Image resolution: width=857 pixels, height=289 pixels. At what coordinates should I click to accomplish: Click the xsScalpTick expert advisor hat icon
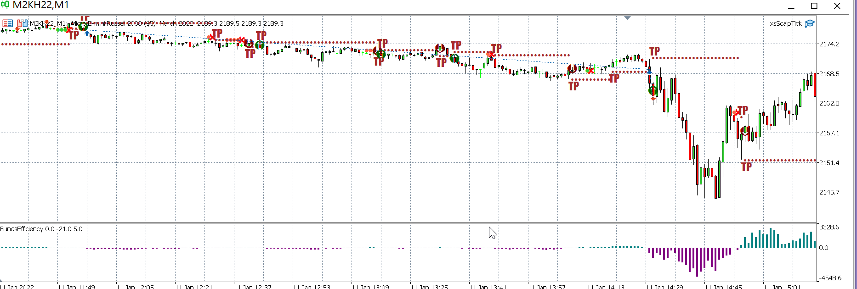(x=810, y=23)
